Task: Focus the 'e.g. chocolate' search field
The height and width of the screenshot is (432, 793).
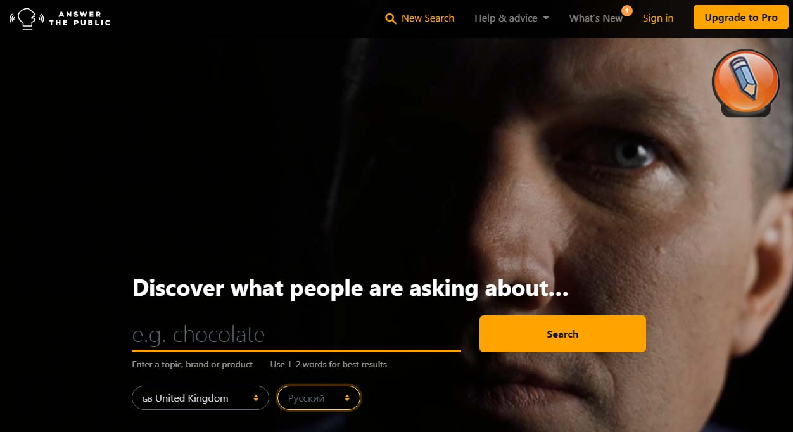Action: click(x=296, y=334)
